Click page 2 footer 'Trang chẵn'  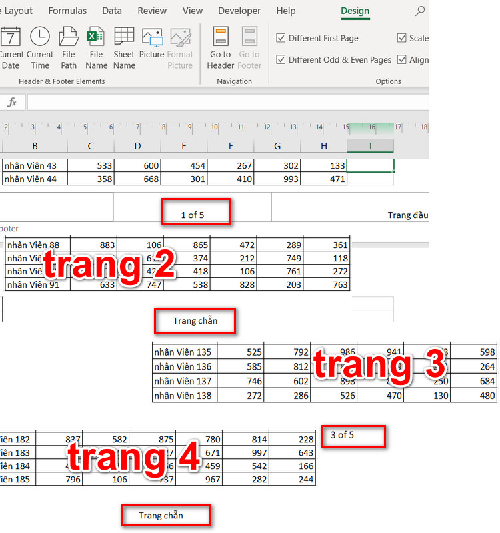click(195, 321)
